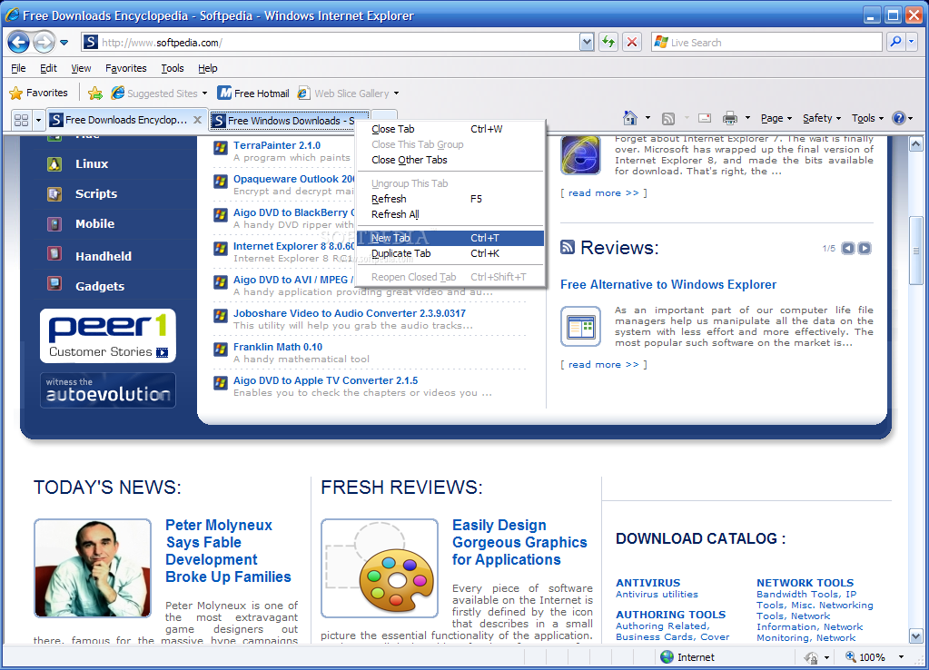The height and width of the screenshot is (670, 929).
Task: Open recent pages dropdown beside Forward button
Action: point(64,43)
